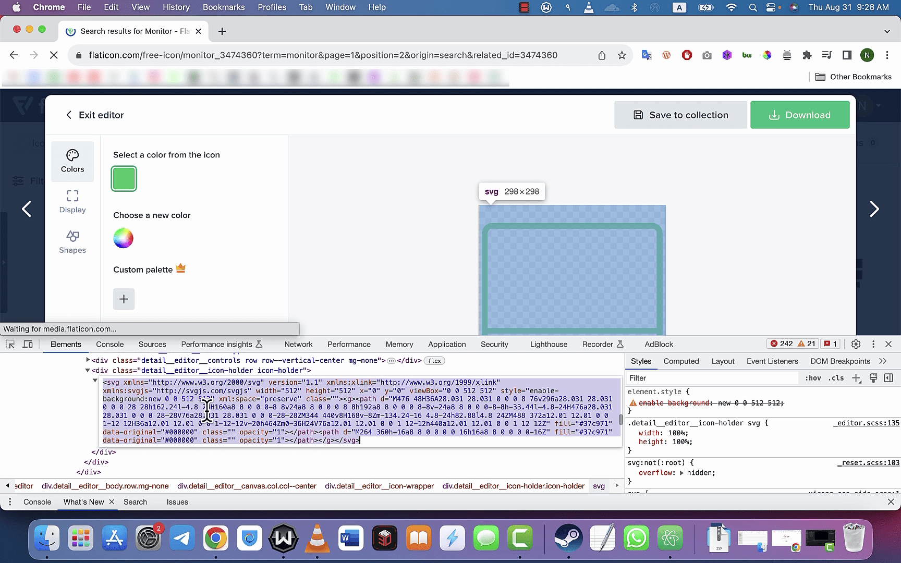Viewport: 901px width, 563px height.
Task: Toggle device toolbar in DevTools
Action: 28,344
